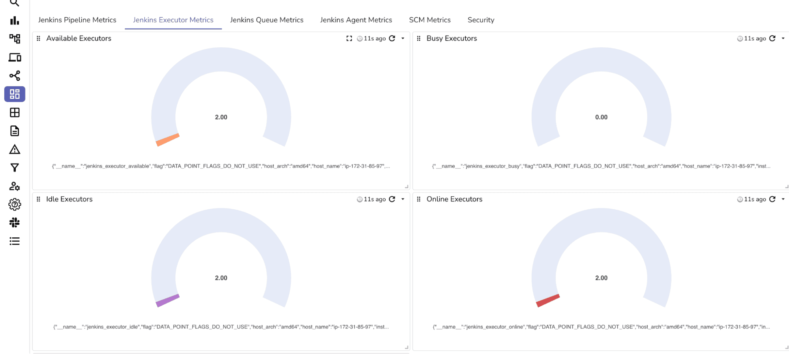The image size is (789, 354).
Task: Select the metrics bar-chart icon in sidebar
Action: [15, 21]
